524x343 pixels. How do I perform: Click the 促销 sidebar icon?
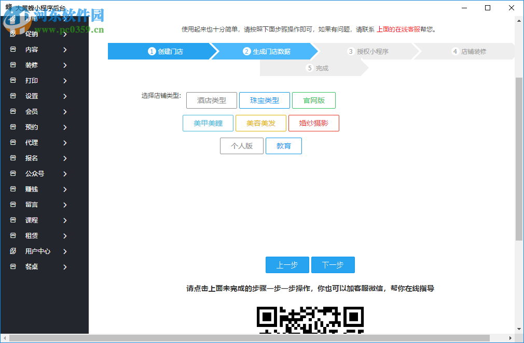[12, 34]
